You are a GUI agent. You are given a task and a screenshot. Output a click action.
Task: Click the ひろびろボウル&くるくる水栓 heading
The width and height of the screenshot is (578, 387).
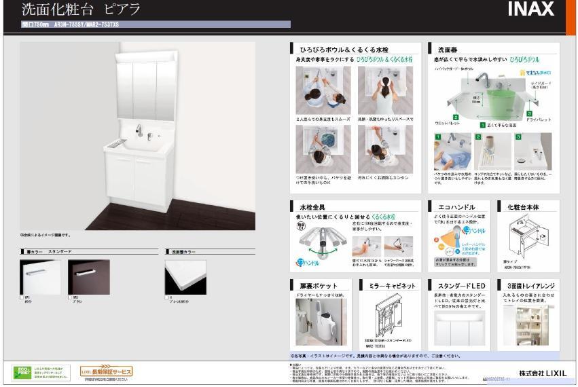344,50
